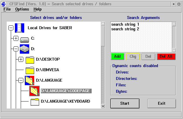Click the D:\DESKTOP folder icon
Image resolution: width=183 pixels, height=119 pixels.
(30, 60)
